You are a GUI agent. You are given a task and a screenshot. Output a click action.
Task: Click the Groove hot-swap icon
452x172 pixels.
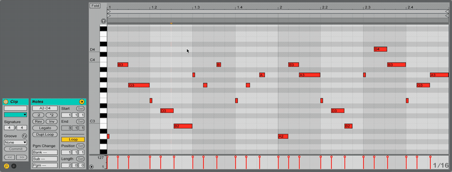24,136
